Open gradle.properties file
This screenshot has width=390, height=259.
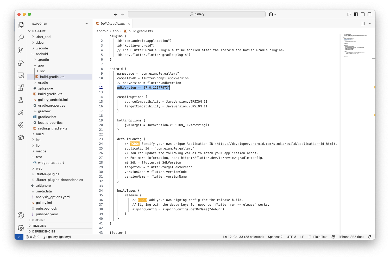tap(60, 105)
